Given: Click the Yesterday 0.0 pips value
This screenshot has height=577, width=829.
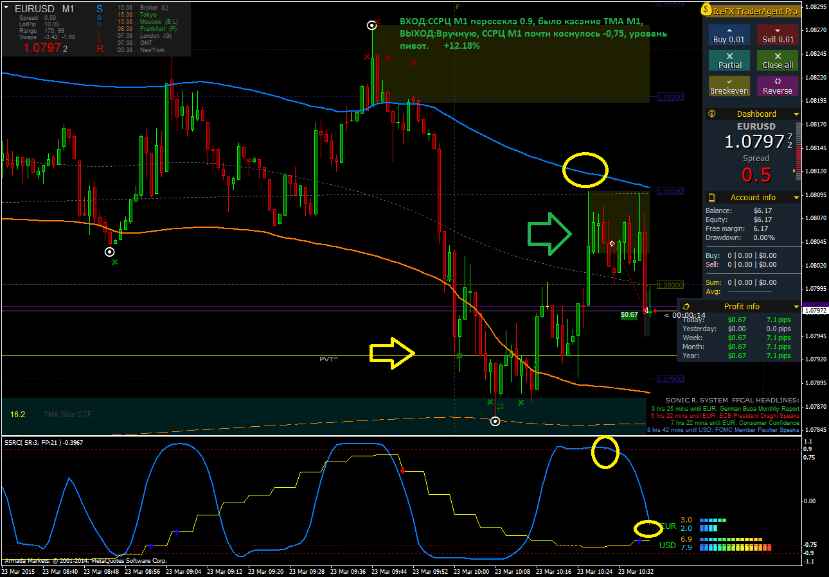Looking at the screenshot, I should (778, 329).
